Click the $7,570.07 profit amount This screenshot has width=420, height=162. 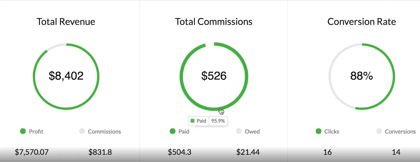click(x=32, y=152)
